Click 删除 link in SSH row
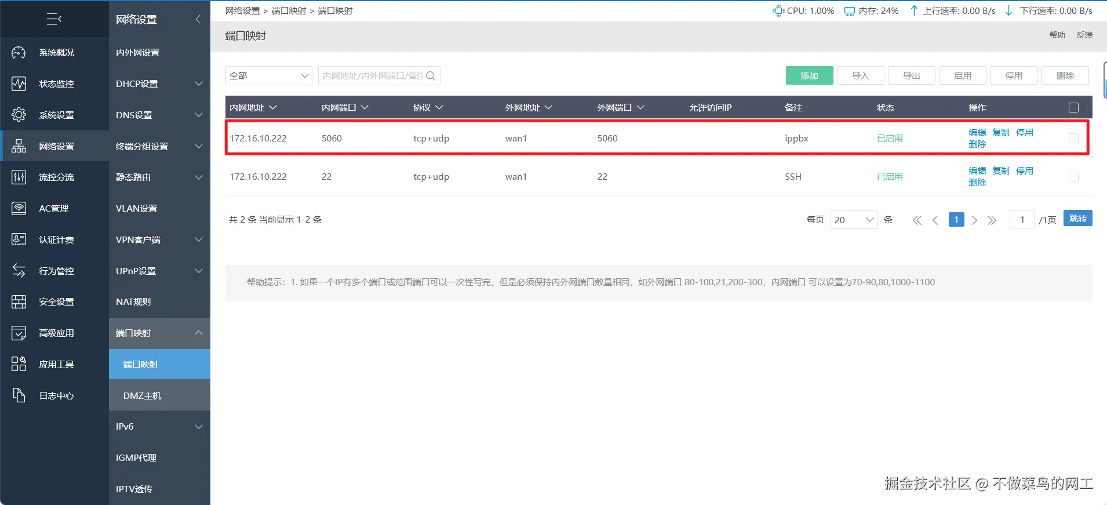 [977, 183]
